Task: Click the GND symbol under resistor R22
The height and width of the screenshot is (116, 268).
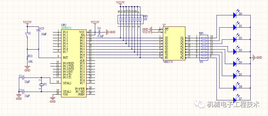Action: point(27,69)
